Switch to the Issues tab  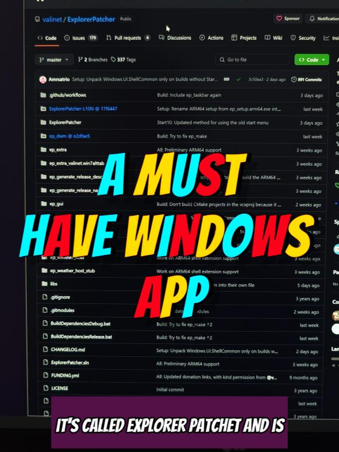[x=80, y=37]
